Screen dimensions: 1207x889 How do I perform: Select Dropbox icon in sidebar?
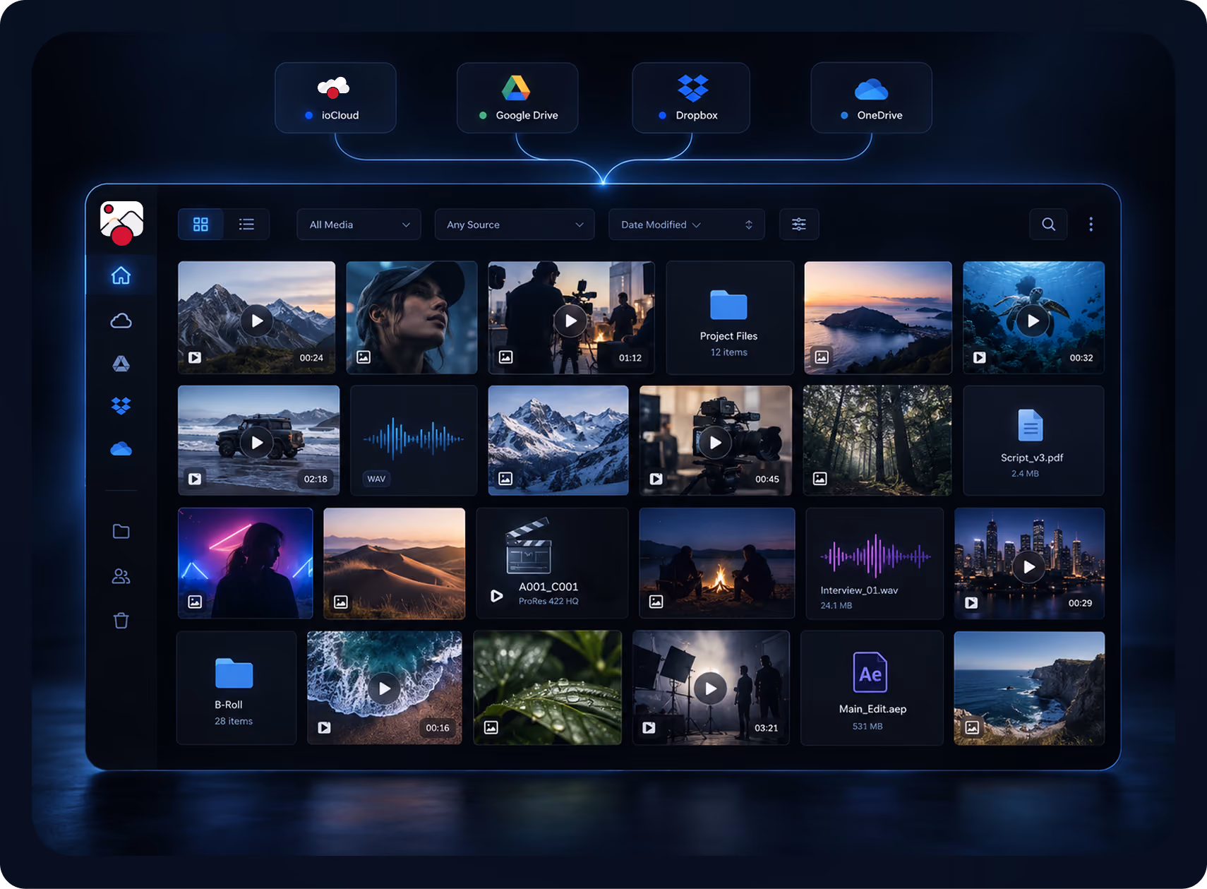pyautogui.click(x=121, y=406)
